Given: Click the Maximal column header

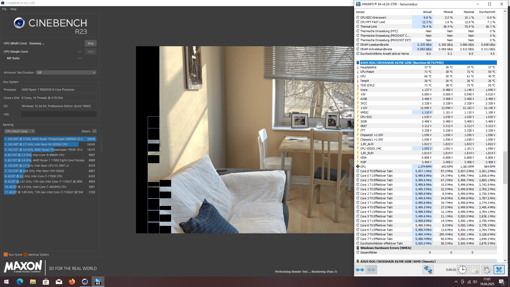Looking at the screenshot, I should [469, 12].
